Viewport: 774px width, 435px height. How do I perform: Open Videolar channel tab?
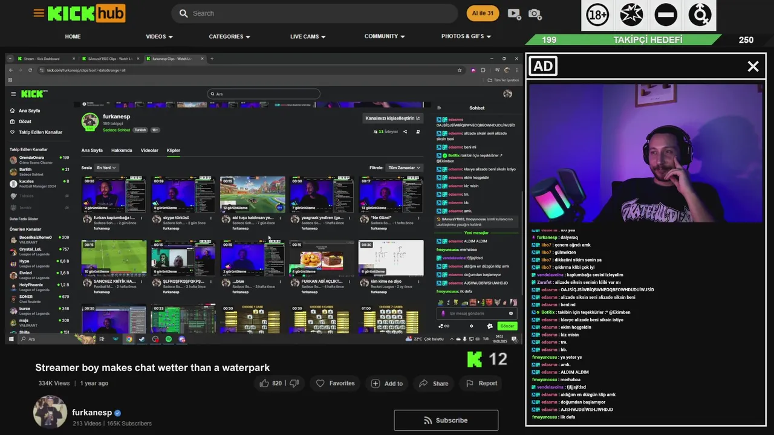point(149,150)
